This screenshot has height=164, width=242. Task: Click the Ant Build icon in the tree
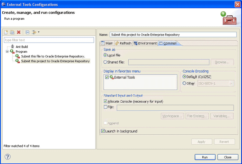point(13,46)
